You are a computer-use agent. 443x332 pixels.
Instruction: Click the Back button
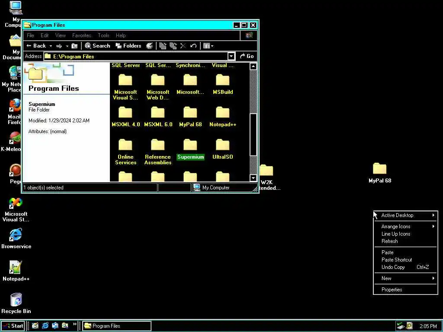click(36, 46)
